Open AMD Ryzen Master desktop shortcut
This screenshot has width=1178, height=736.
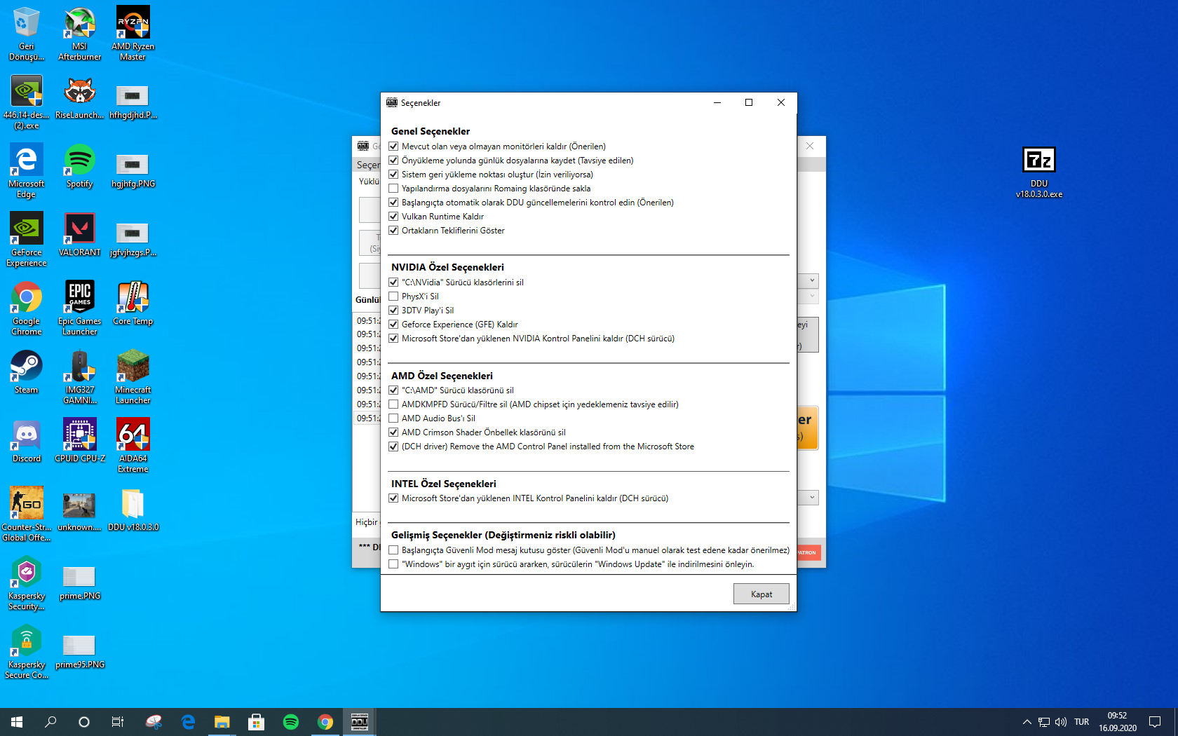coord(133,34)
